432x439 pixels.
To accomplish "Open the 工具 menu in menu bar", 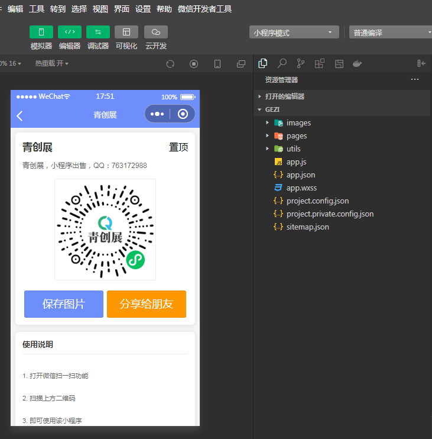I will coord(37,9).
